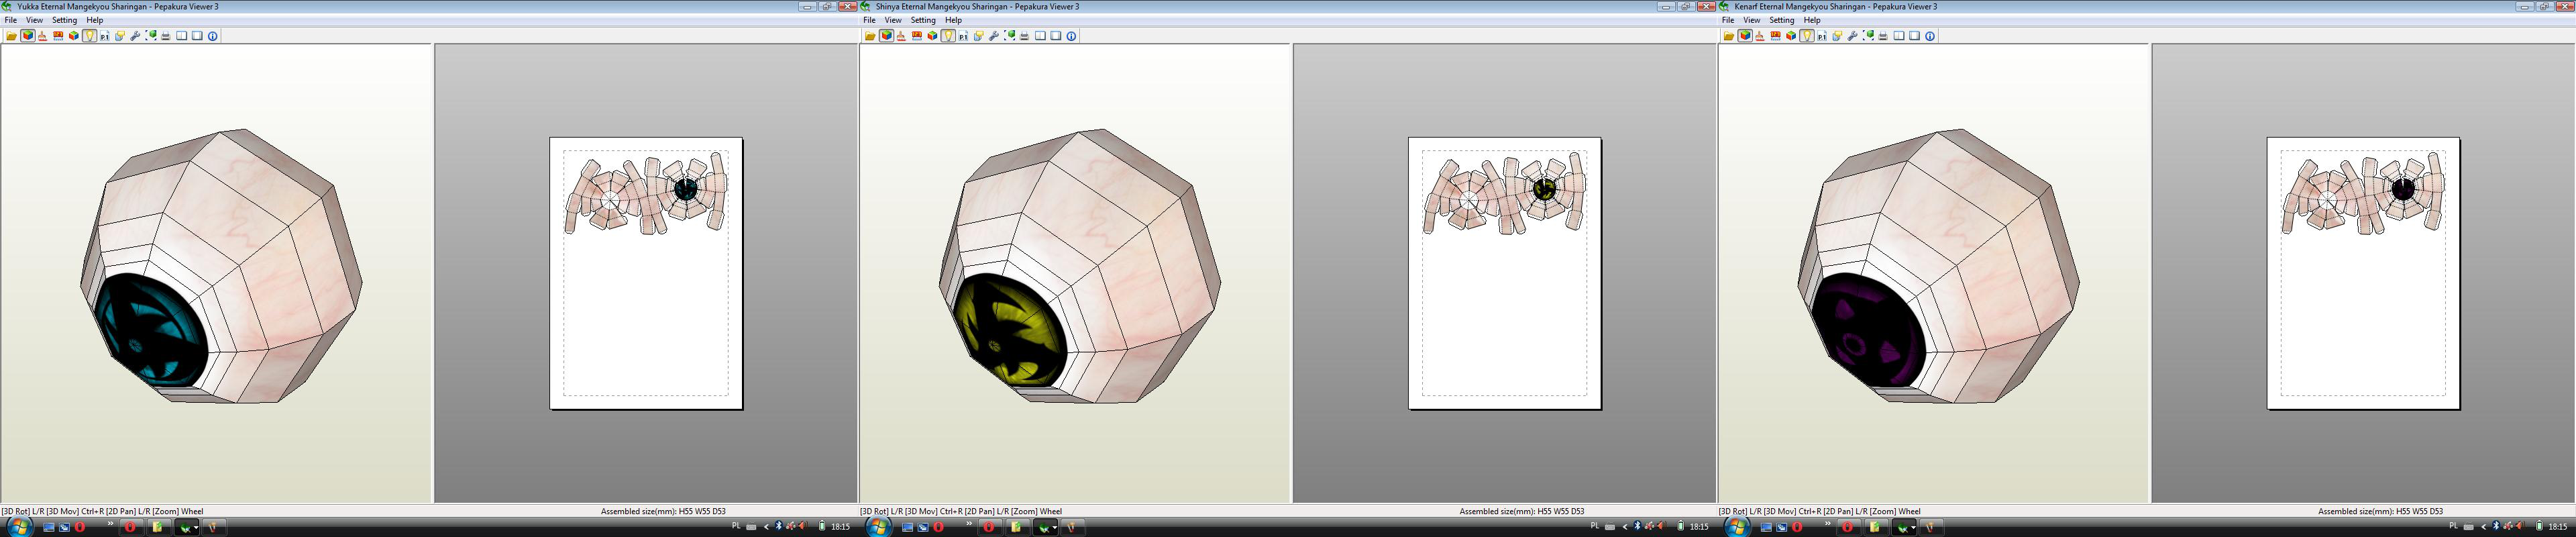This screenshot has width=2576, height=537.
Task: Click the Opera taskbar button below Yukka window
Action: (130, 527)
